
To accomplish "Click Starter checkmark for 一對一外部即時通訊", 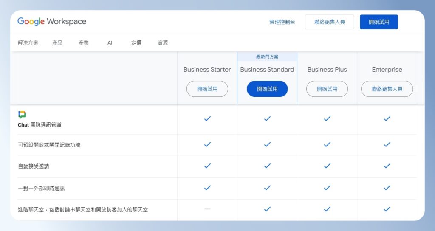I will (207, 188).
